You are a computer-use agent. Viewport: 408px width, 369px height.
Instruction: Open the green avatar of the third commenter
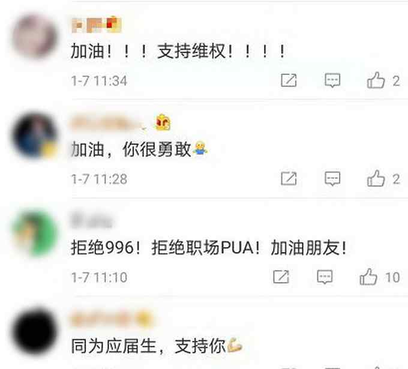[35, 233]
